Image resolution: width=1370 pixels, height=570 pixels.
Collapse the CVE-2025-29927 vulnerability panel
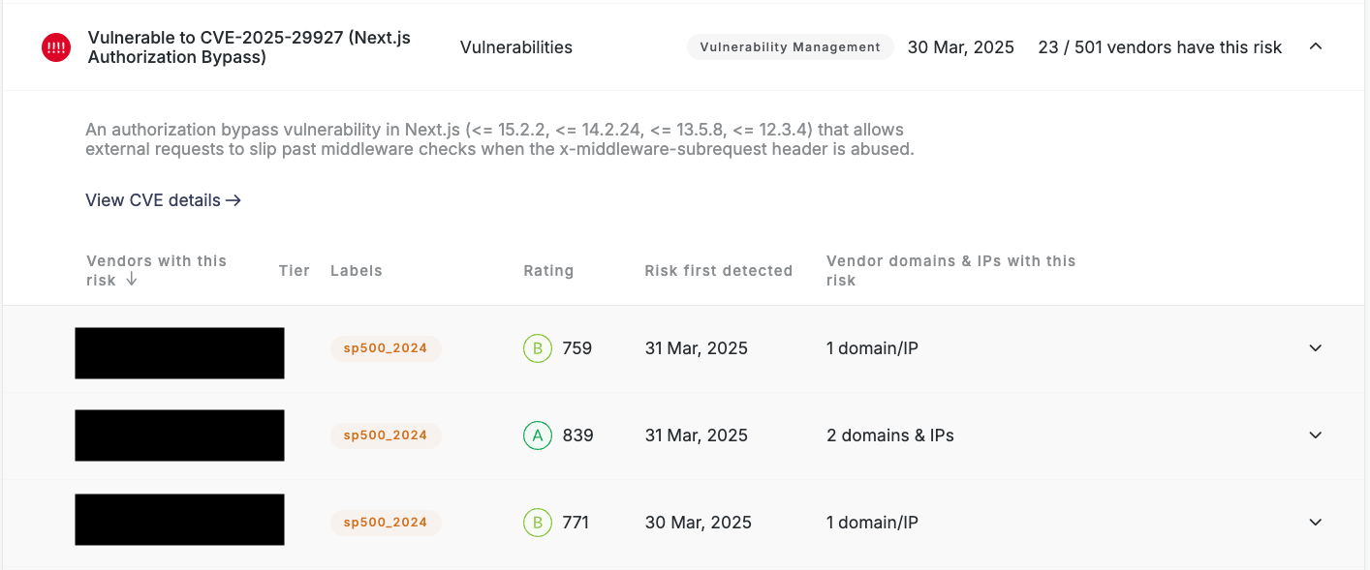[1315, 45]
